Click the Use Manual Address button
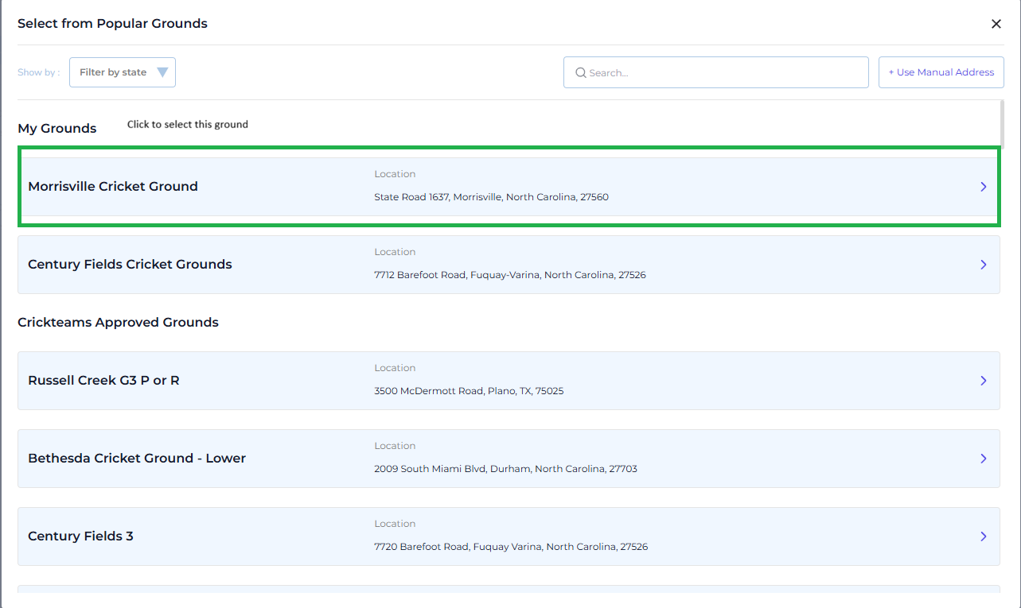The width and height of the screenshot is (1021, 608). point(941,72)
